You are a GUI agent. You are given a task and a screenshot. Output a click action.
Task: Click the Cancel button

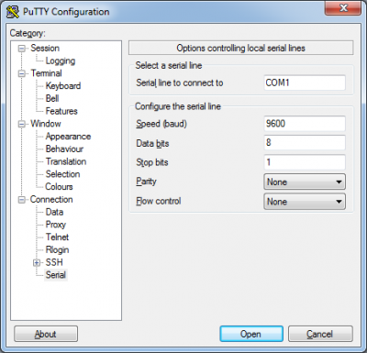320,334
